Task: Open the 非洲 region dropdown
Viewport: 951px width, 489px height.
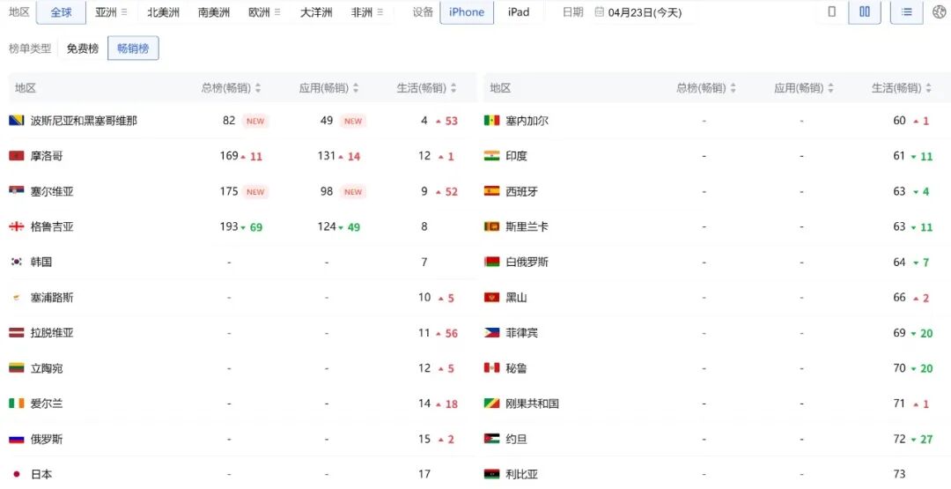Action: [x=367, y=12]
